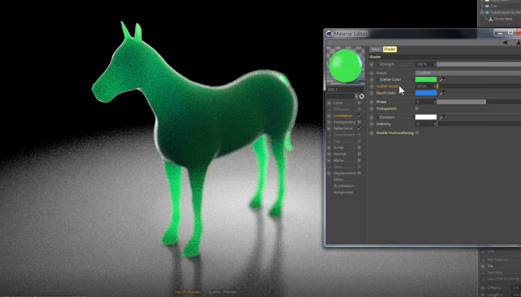Enable the Bump channel checkbox
The image size is (521, 297).
359,147
